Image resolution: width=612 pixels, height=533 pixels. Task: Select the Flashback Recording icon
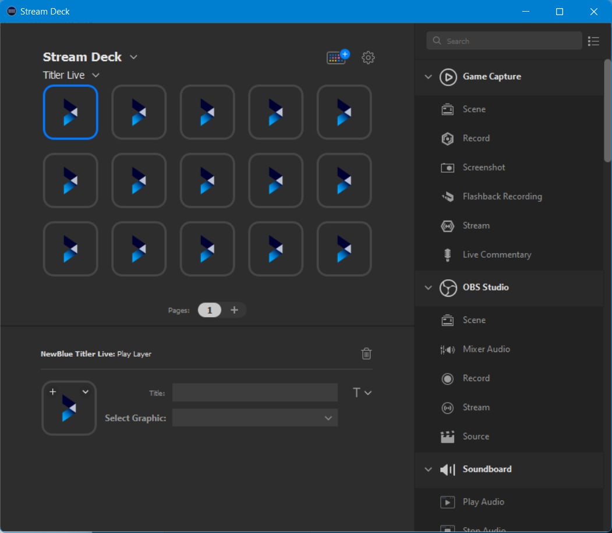447,197
